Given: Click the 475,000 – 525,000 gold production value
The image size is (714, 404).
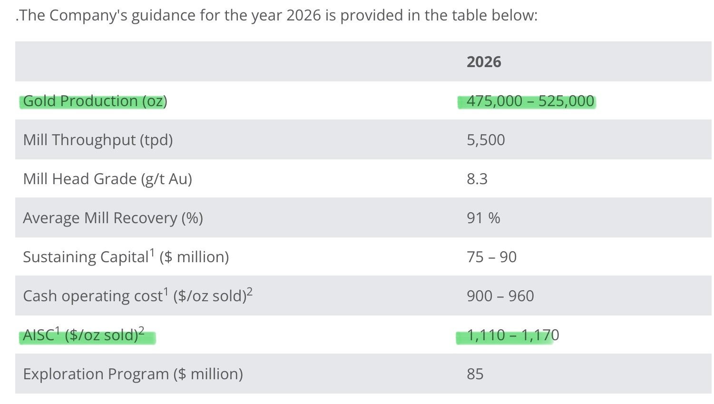Looking at the screenshot, I should coord(530,101).
